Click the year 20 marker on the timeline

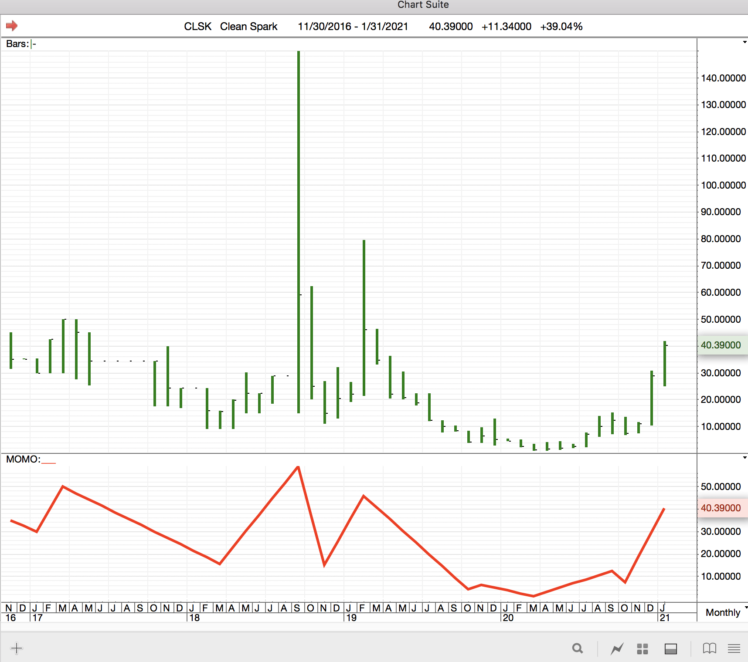point(508,618)
